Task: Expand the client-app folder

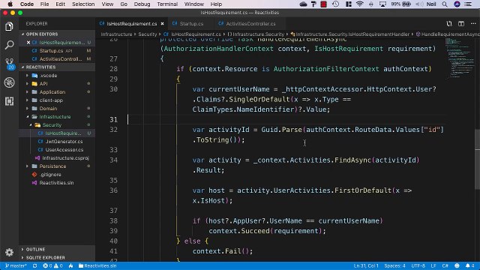Action: pyautogui.click(x=57, y=100)
